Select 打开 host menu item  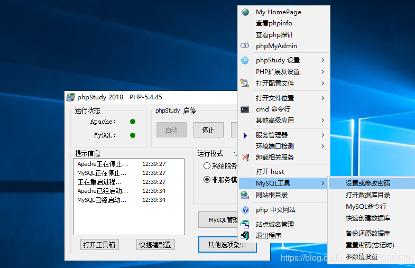[284, 172]
